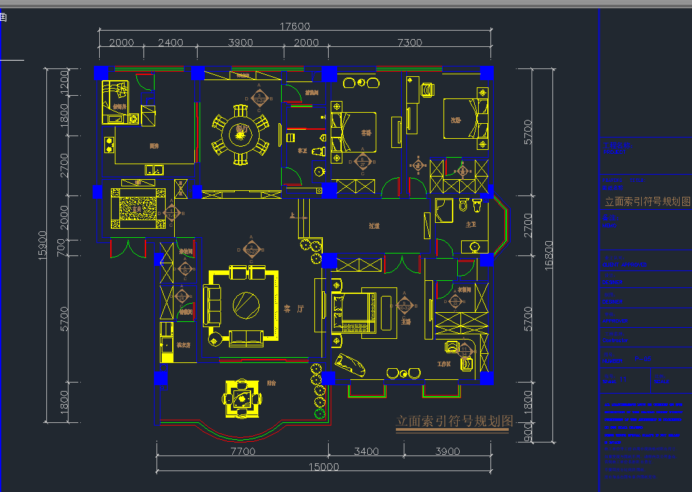Click elevation index symbol 9 in master bedroom
Image resolution: width=692 pixels, height=492 pixels.
coord(404,305)
